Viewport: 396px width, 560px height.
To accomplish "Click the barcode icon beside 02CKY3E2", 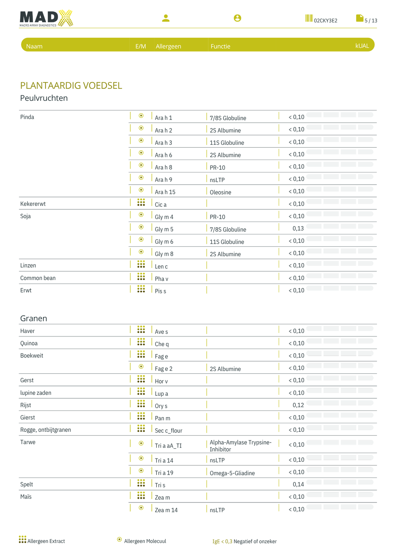I will point(309,18).
